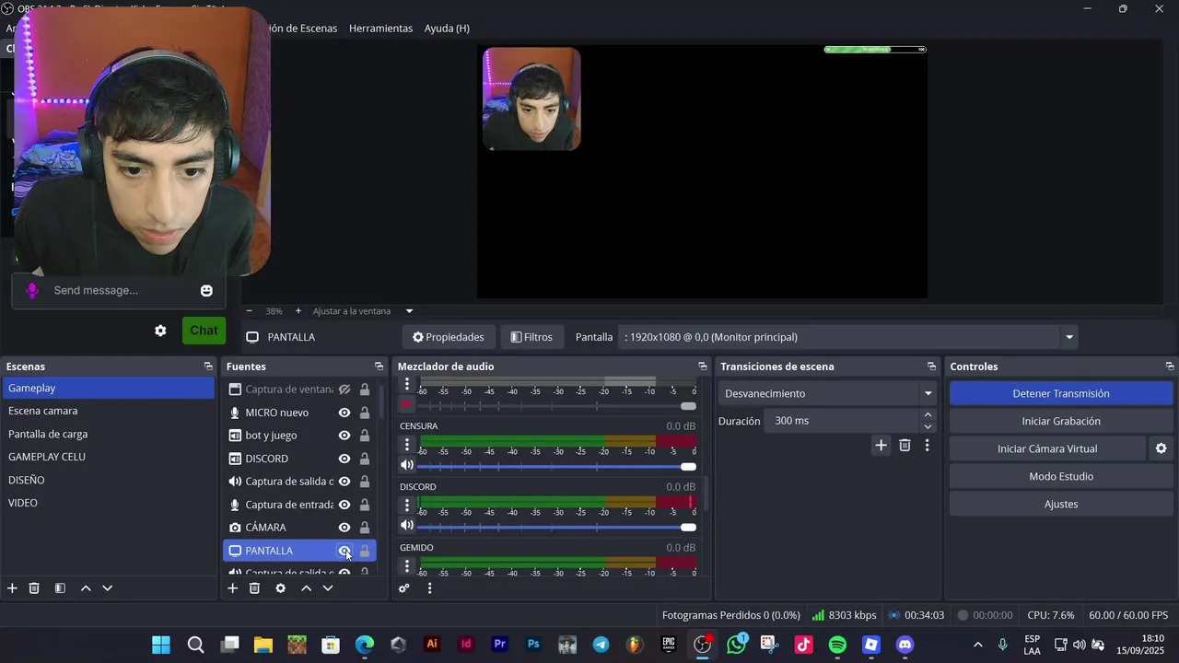Move source up arrow in Fuentes toolbar
Screen dimensions: 1179x663
[x=306, y=588]
